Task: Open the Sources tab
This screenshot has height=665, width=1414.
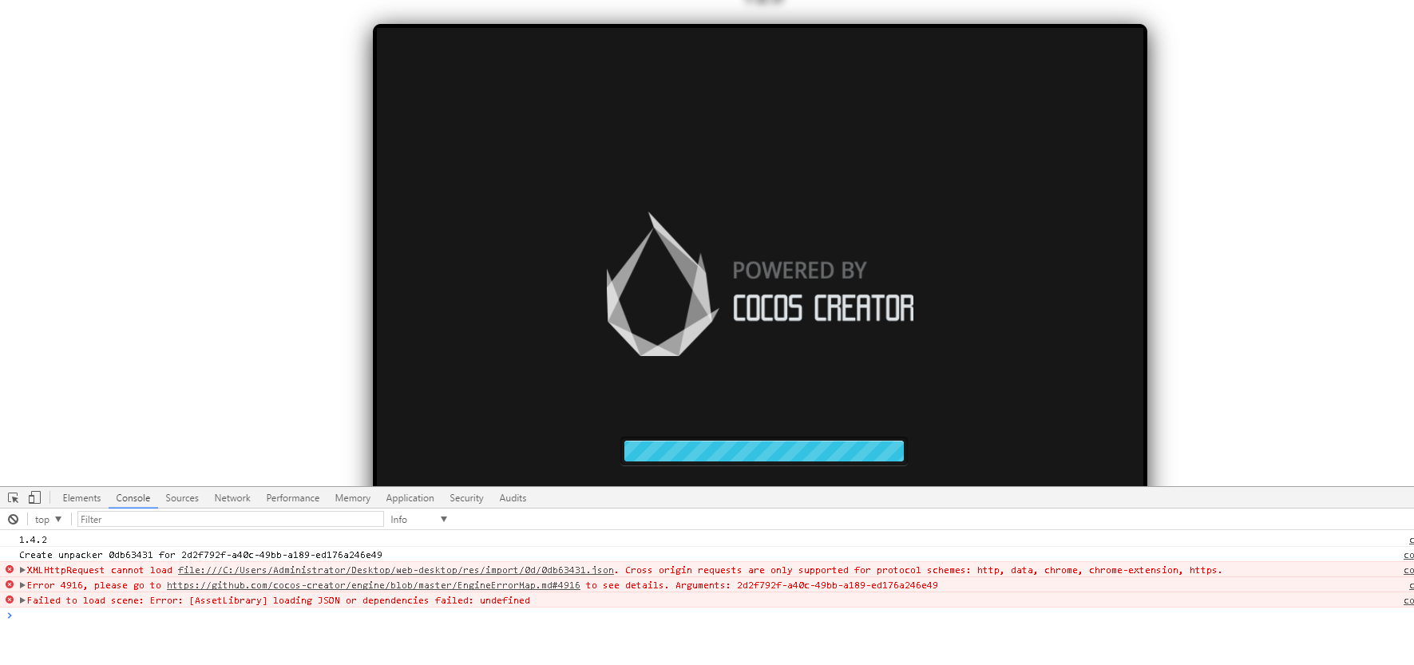Action: (182, 497)
